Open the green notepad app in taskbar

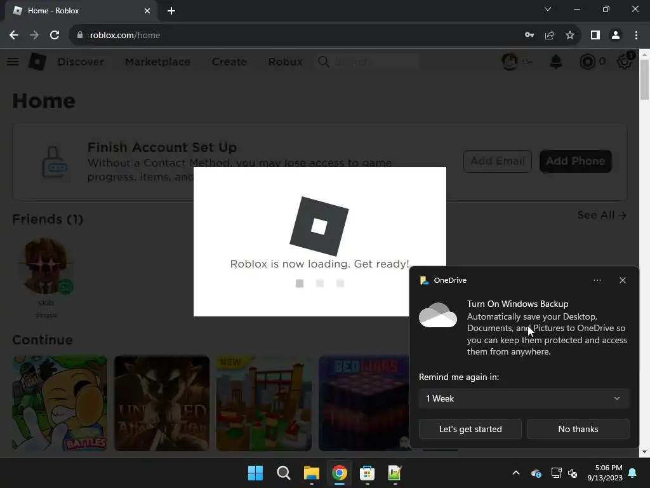(395, 473)
